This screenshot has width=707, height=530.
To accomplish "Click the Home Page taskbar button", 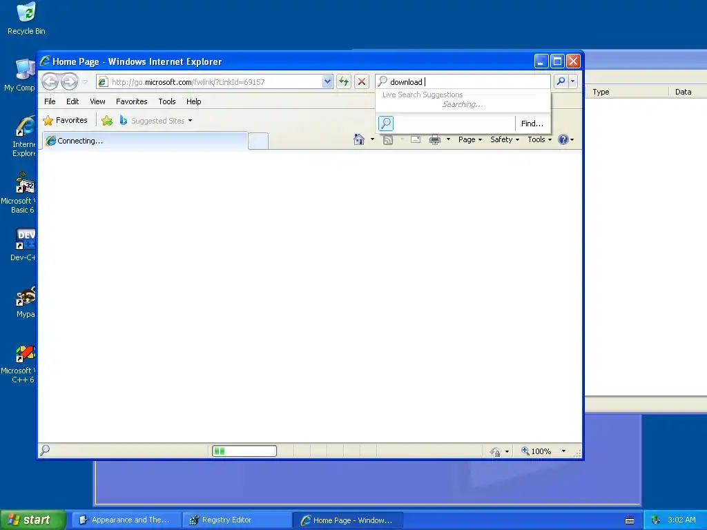I will coord(348,520).
